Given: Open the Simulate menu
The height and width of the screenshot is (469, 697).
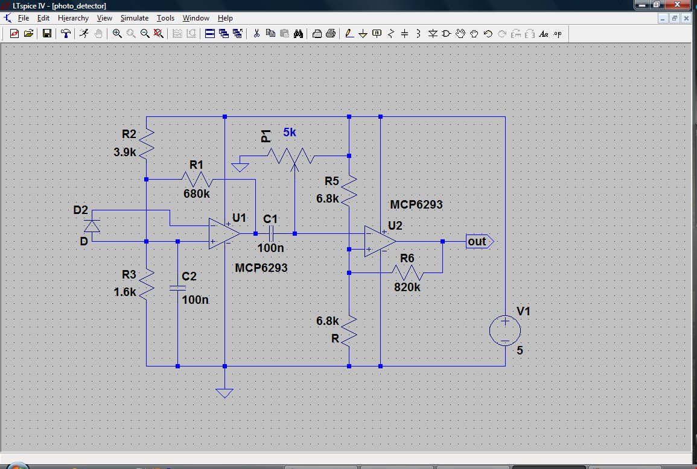Looking at the screenshot, I should point(134,17).
